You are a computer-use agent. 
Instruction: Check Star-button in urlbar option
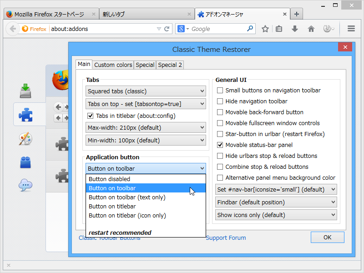[x=220, y=134]
